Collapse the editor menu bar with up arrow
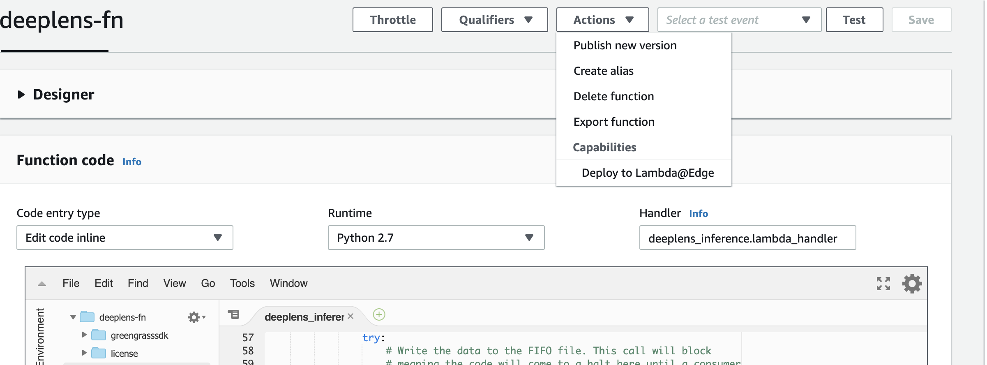The height and width of the screenshot is (365, 987). pos(42,284)
